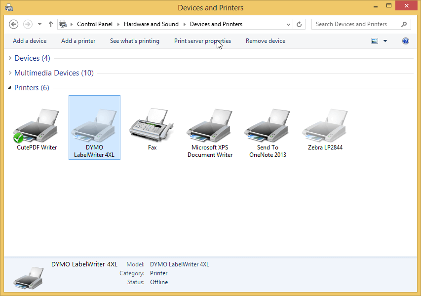
Task: Navigate to Control Panel breadcrumb
Action: [94, 24]
